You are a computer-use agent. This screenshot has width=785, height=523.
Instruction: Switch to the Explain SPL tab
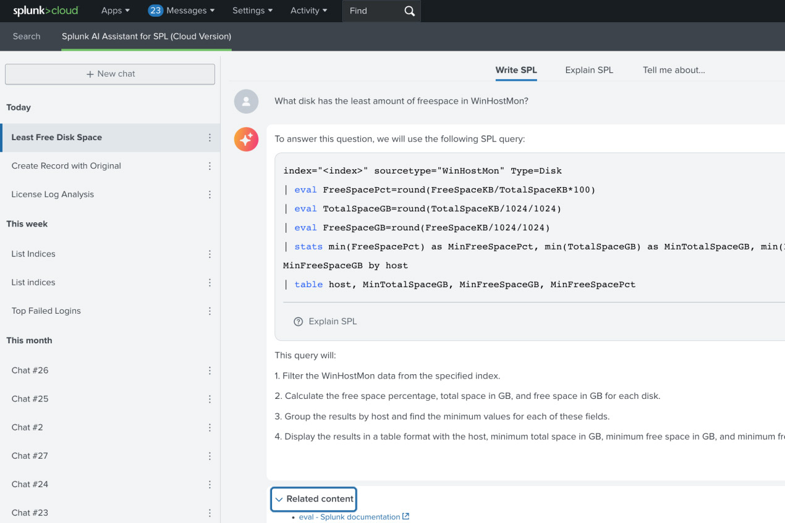click(588, 70)
